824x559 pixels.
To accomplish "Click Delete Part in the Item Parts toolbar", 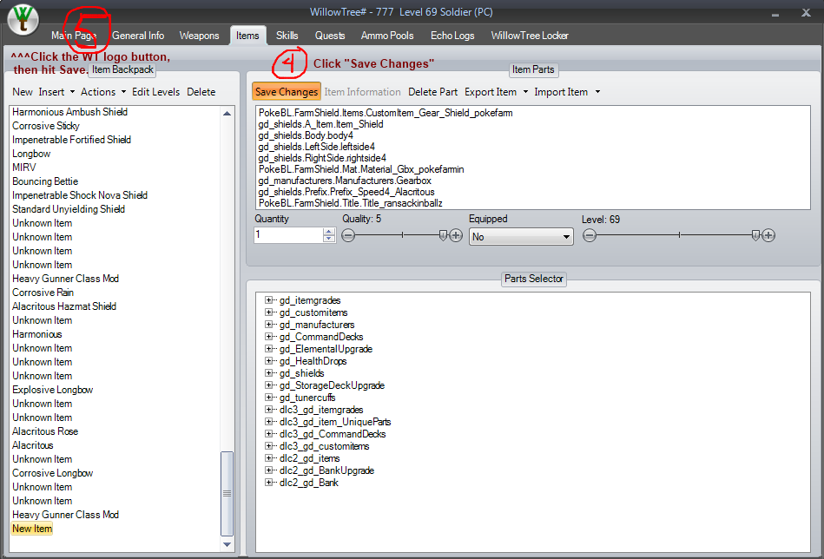I will 432,92.
